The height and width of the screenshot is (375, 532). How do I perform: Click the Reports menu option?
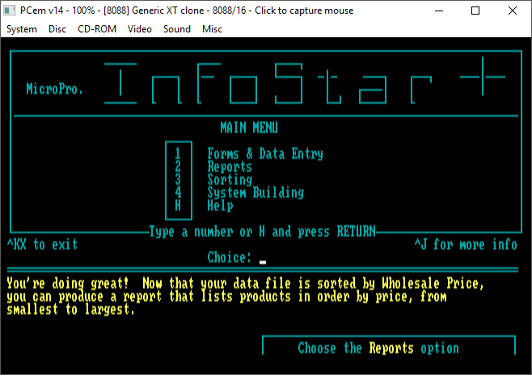[230, 167]
